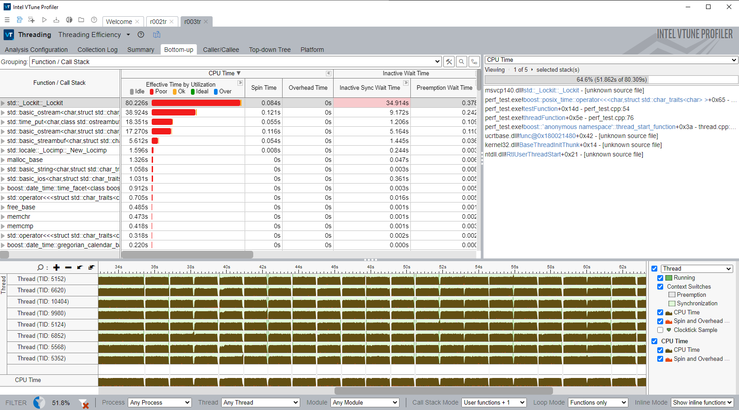Click the Project Navigator icon

coord(19,20)
